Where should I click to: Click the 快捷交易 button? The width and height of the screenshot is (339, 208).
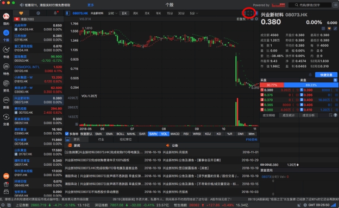326,75
